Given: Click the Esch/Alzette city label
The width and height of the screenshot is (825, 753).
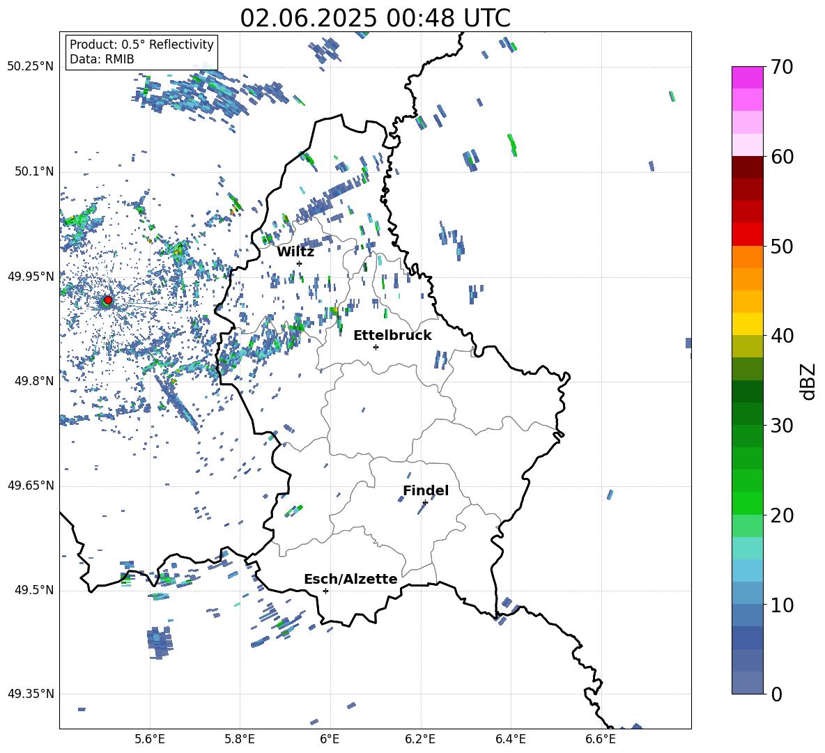Looking at the screenshot, I should click(x=350, y=579).
